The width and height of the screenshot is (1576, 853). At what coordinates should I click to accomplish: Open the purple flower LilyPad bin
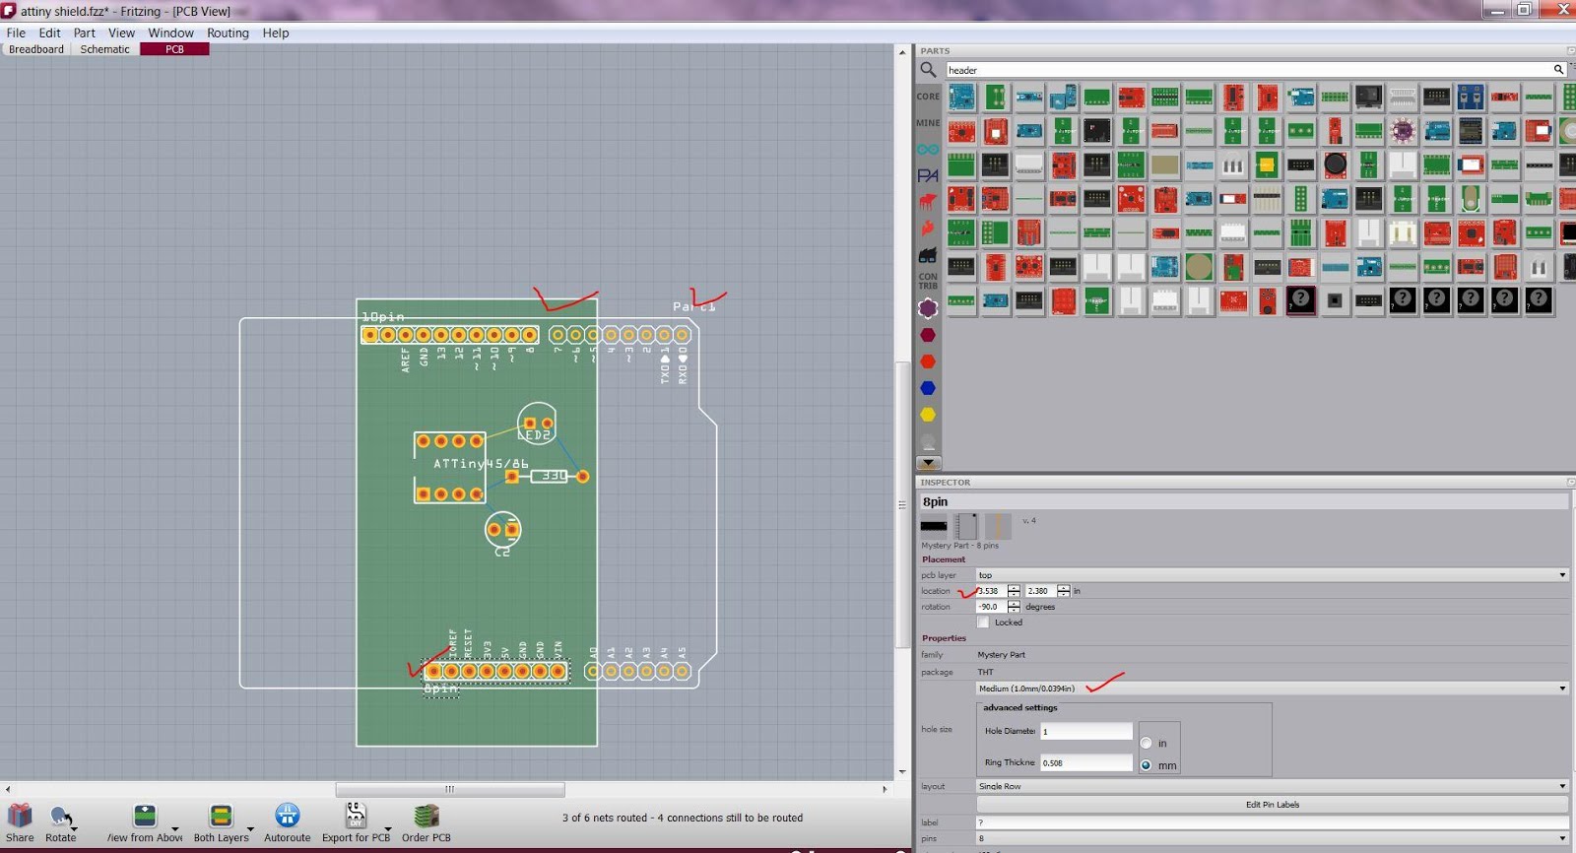click(928, 308)
